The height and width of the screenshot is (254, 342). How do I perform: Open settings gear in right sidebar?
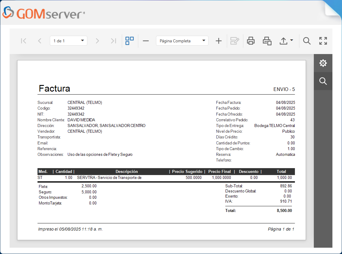click(x=323, y=63)
